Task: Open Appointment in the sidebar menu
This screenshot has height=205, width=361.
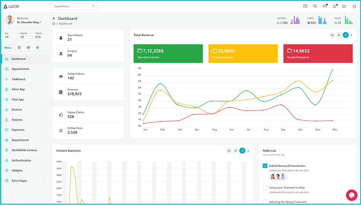Action: [x=20, y=69]
